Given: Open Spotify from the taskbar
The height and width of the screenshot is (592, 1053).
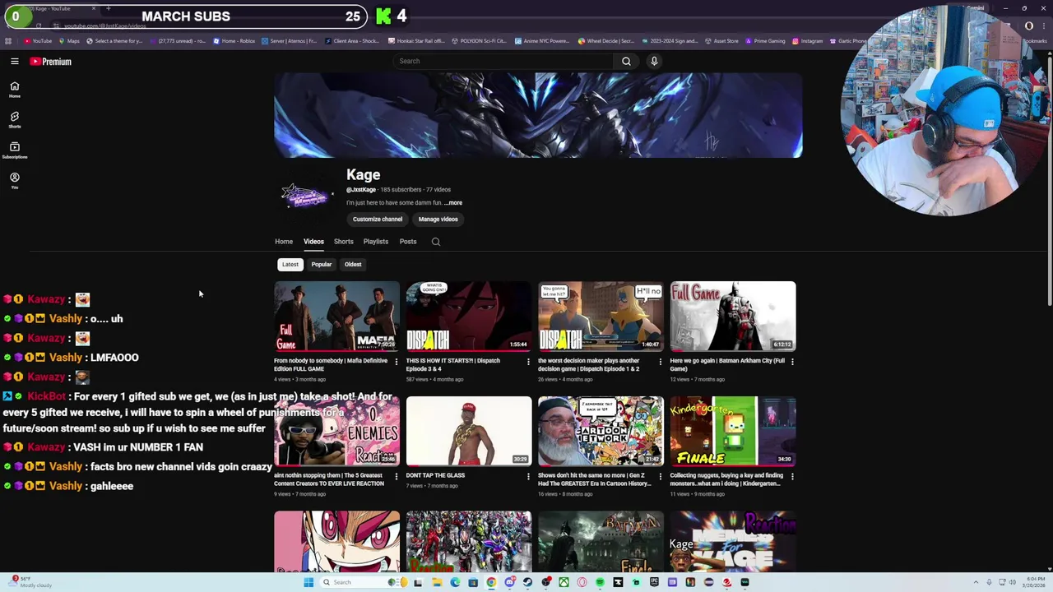Looking at the screenshot, I should pos(601,582).
